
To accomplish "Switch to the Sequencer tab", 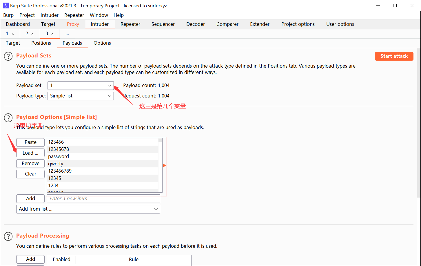I will pyautogui.click(x=163, y=24).
